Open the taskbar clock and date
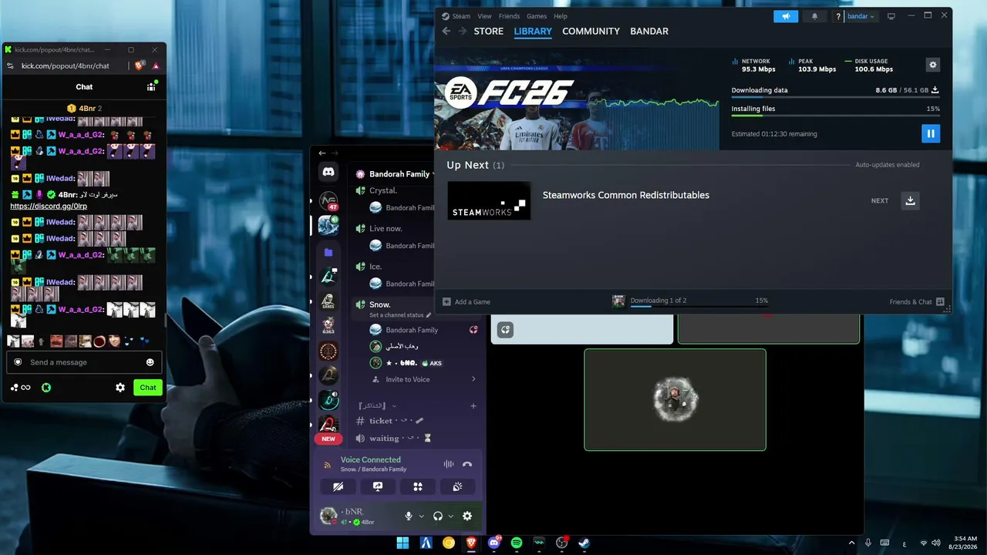987x555 pixels. click(965, 543)
